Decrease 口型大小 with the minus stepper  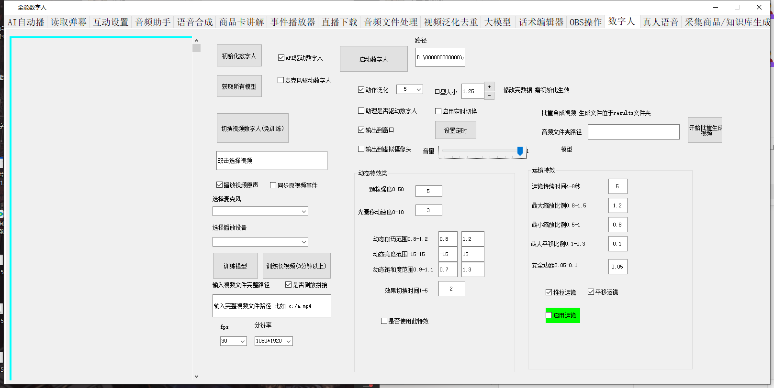(489, 95)
